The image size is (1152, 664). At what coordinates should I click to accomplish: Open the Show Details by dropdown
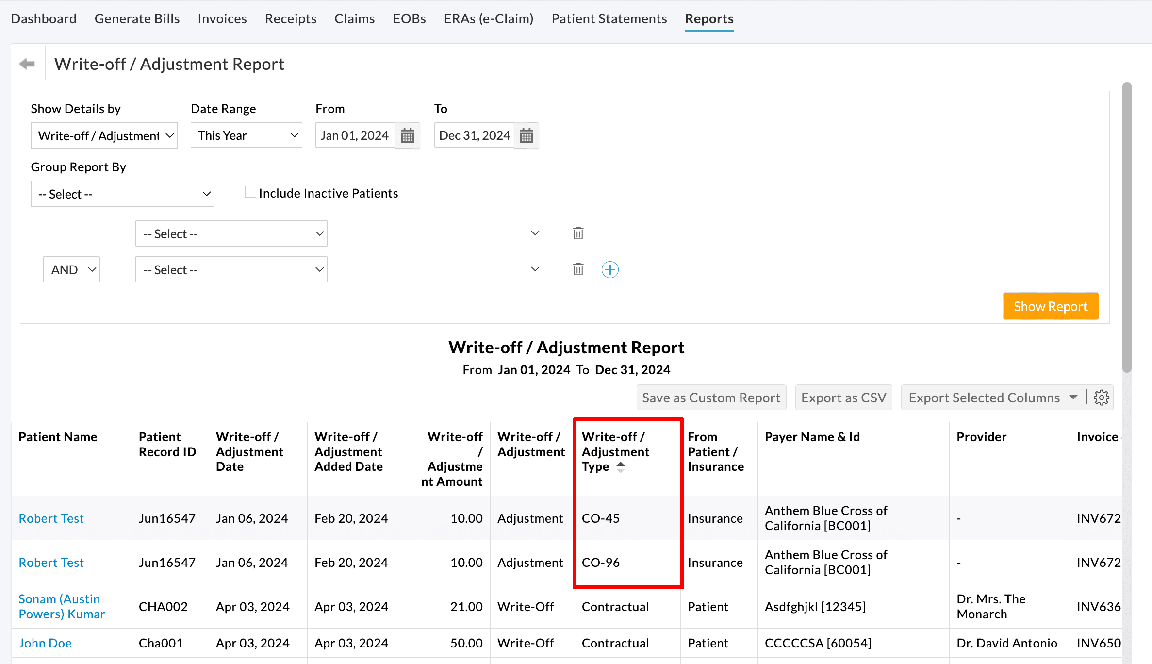pyautogui.click(x=104, y=135)
